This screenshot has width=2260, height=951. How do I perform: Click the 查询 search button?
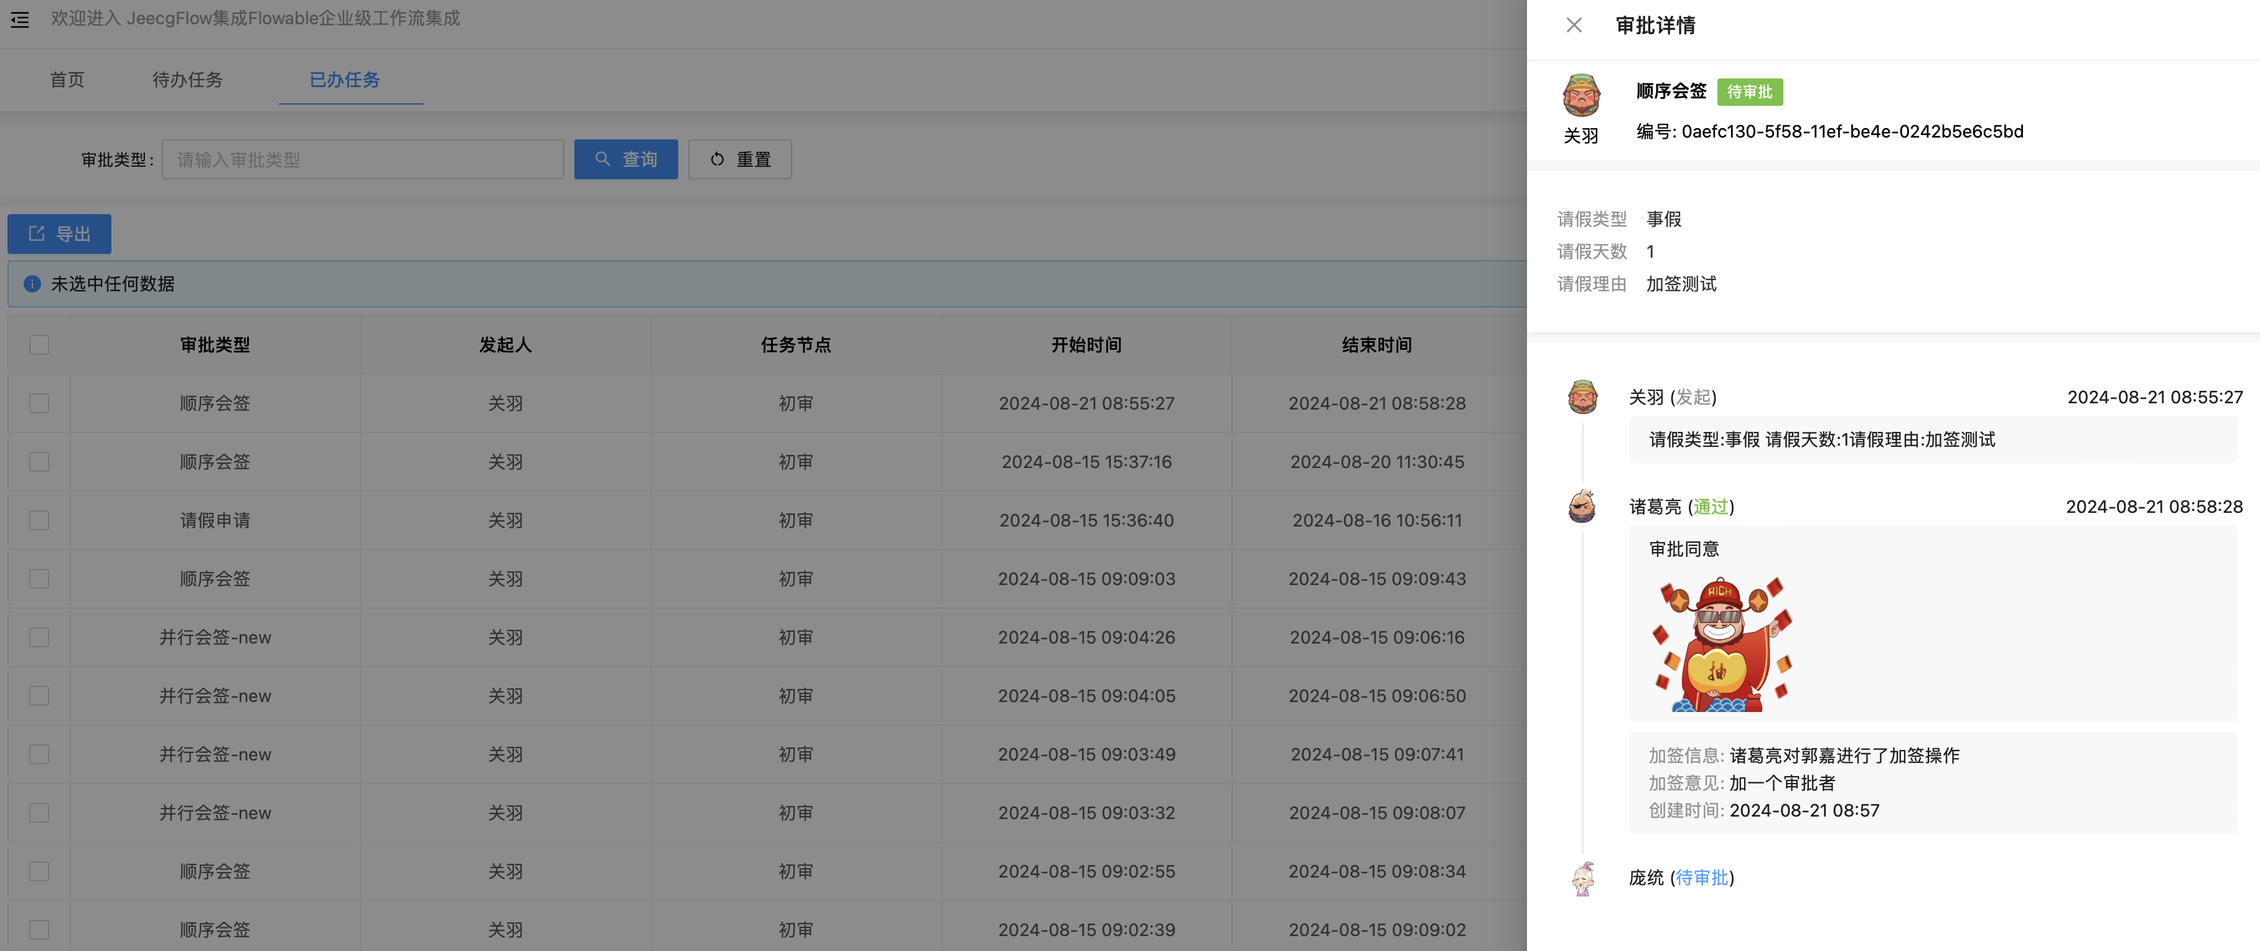pos(625,160)
